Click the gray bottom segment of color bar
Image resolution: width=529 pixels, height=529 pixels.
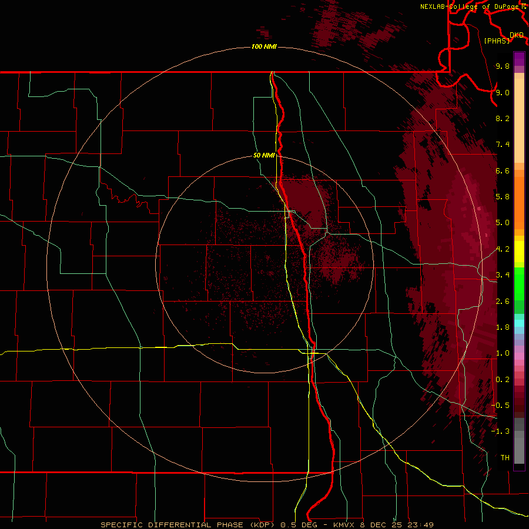pyautogui.click(x=519, y=447)
